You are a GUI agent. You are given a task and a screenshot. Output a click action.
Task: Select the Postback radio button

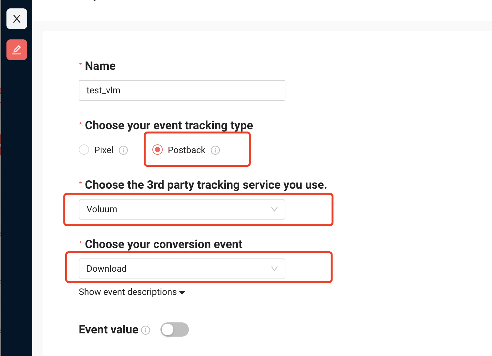click(x=158, y=150)
